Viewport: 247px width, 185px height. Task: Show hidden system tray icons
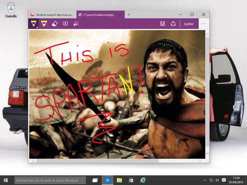(x=205, y=180)
